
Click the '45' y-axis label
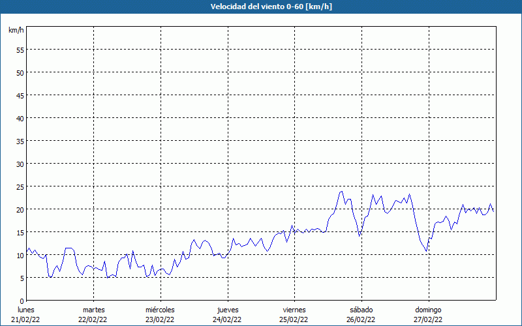[20, 95]
